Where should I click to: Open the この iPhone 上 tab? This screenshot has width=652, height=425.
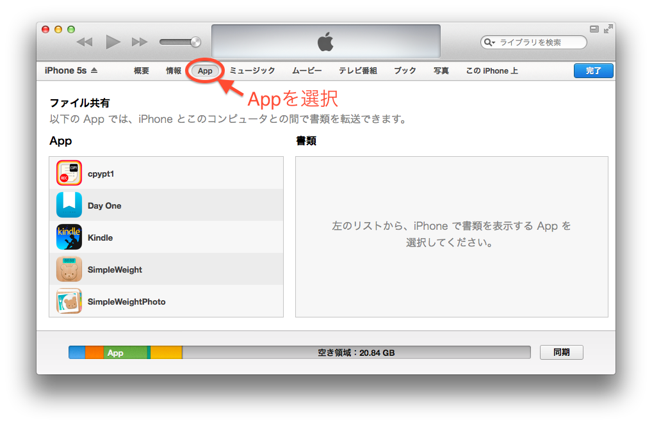pos(492,71)
